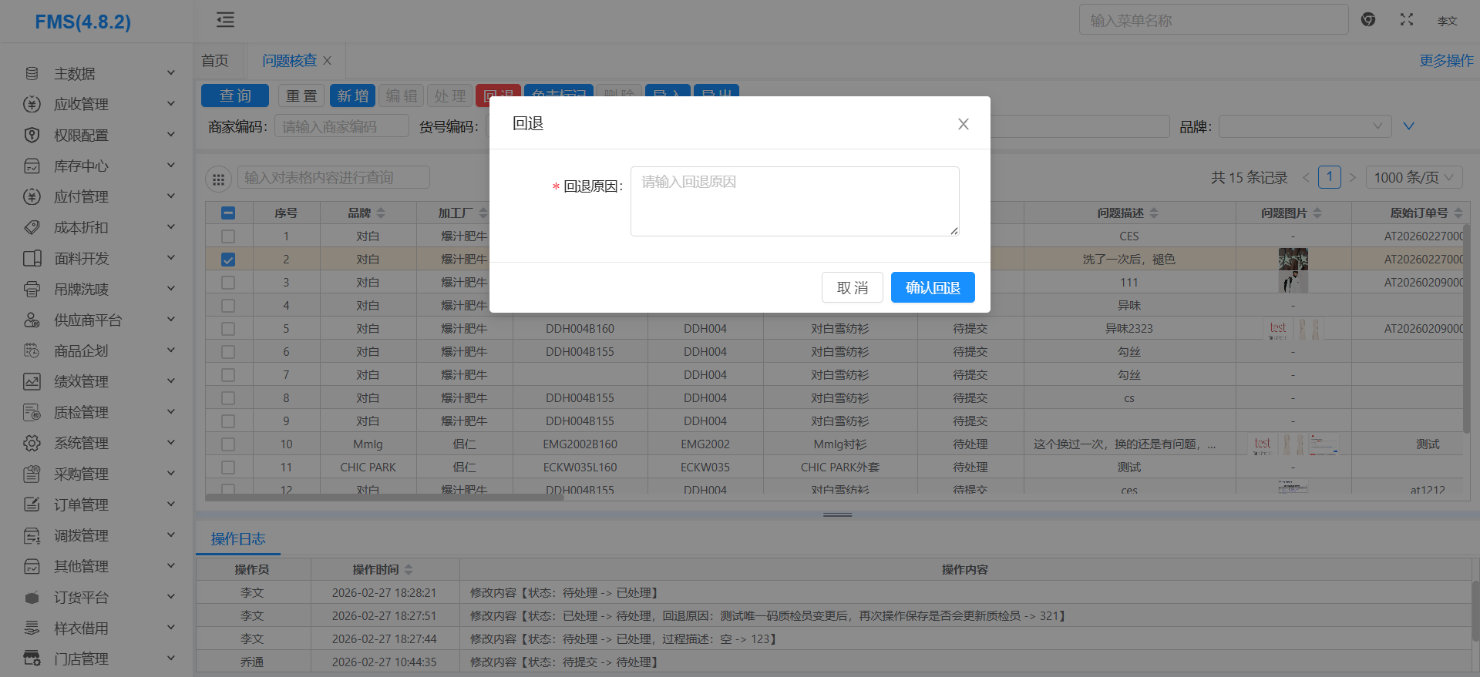Switch to the 首页 tab
This screenshot has height=677, width=1480.
tap(215, 61)
